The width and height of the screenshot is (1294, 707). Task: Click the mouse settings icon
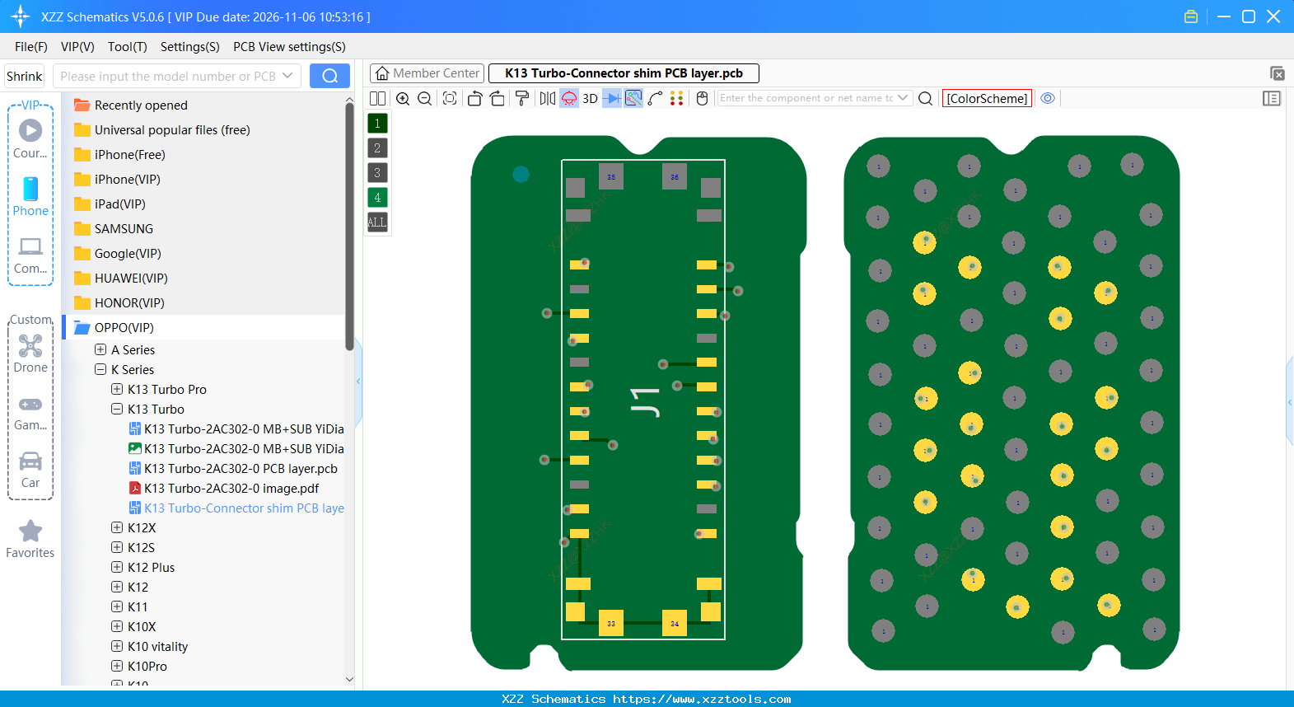pos(703,98)
